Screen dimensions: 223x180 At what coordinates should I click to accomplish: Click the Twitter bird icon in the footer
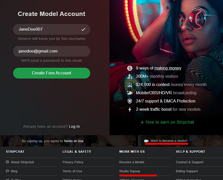point(7,179)
